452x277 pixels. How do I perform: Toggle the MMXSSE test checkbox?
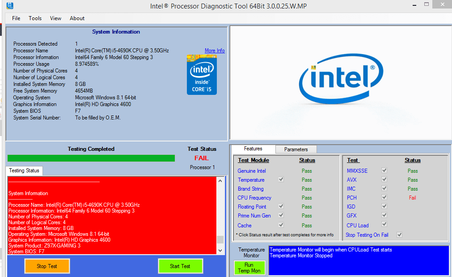click(x=384, y=170)
